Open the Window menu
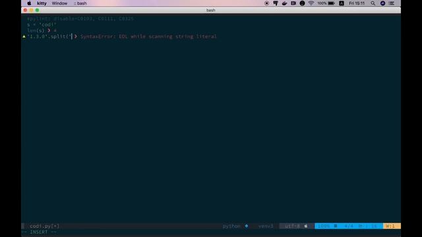 pyautogui.click(x=59, y=3)
